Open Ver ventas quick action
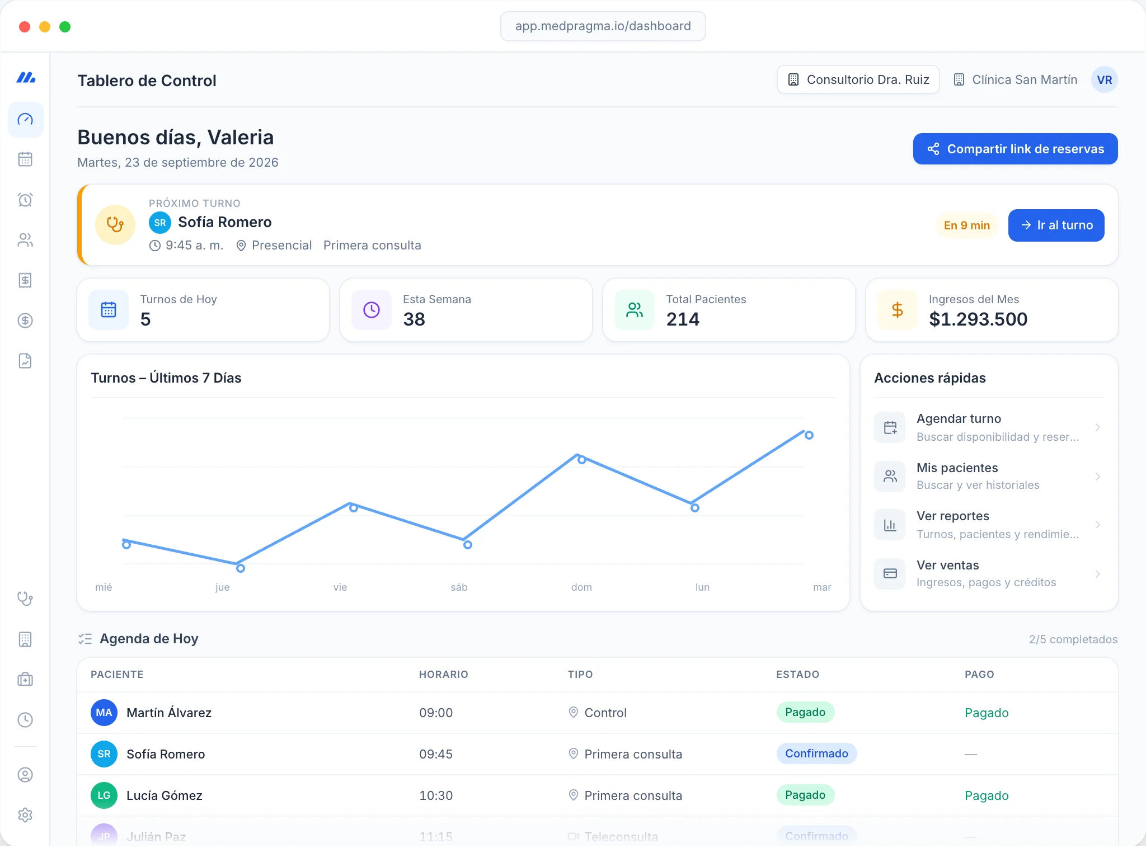Viewport: 1146px width, 848px height. click(x=989, y=573)
